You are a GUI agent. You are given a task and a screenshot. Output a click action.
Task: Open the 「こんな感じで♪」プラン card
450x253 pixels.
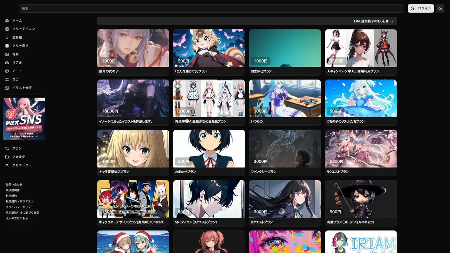(x=209, y=52)
